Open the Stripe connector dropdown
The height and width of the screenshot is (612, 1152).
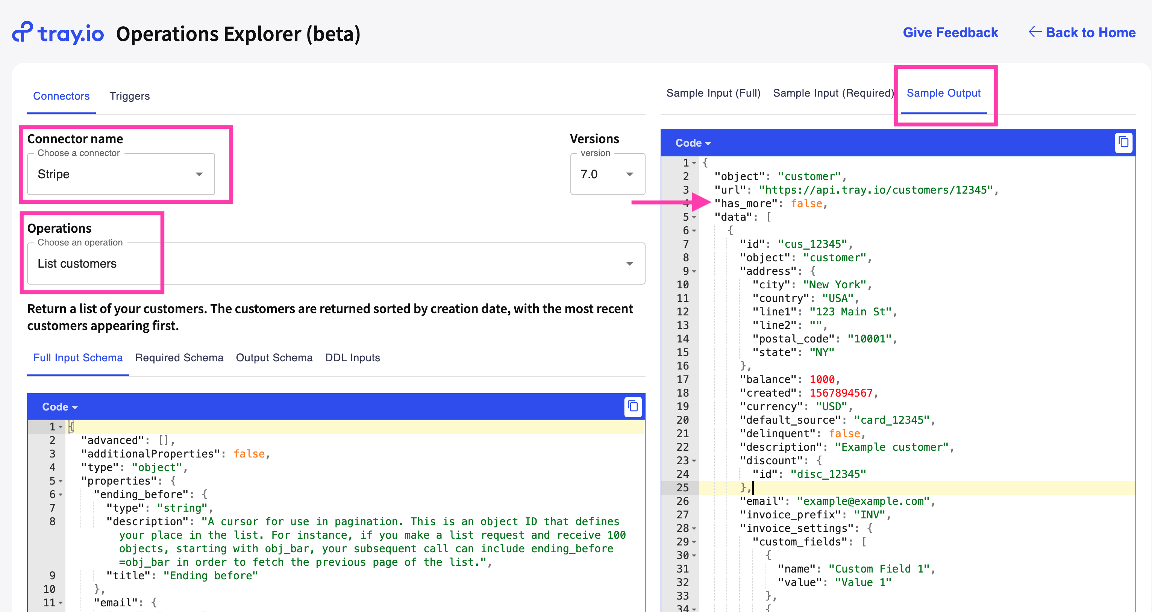(121, 174)
